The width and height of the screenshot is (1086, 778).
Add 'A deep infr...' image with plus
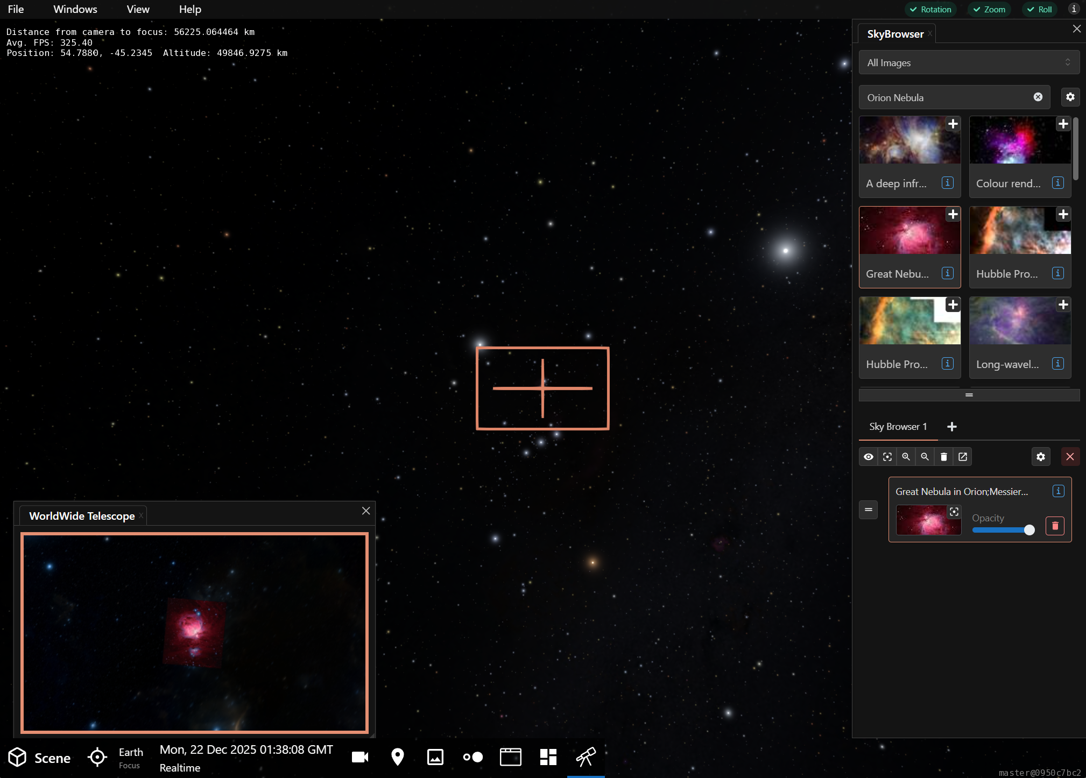click(x=953, y=124)
